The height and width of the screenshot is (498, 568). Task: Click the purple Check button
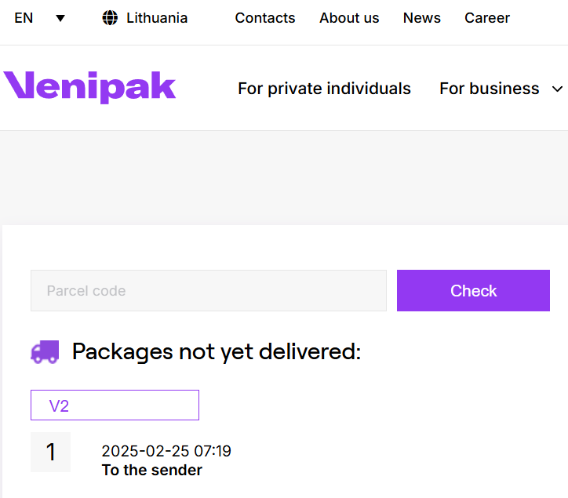473,290
